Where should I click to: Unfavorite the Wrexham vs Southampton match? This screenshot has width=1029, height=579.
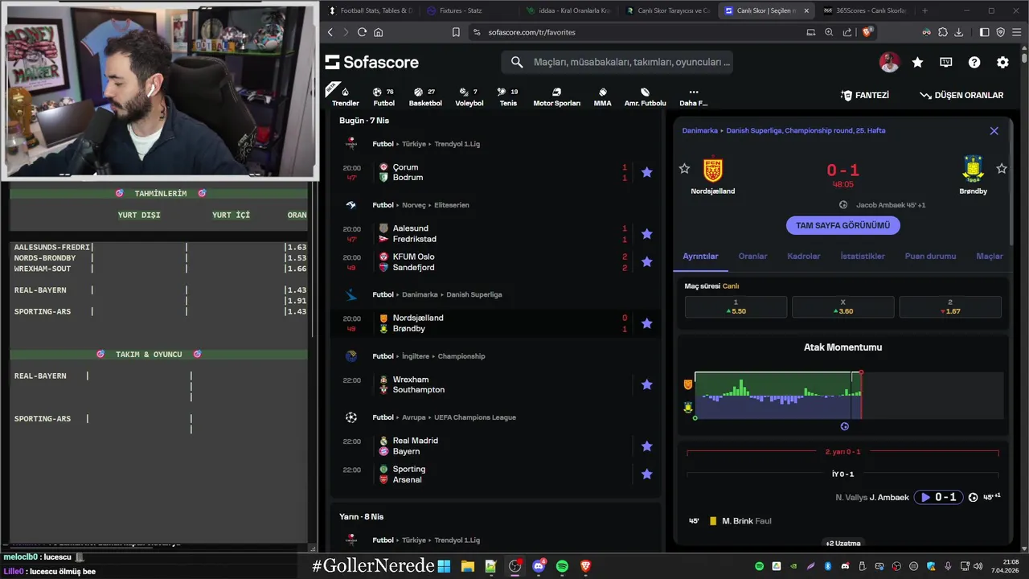646,384
